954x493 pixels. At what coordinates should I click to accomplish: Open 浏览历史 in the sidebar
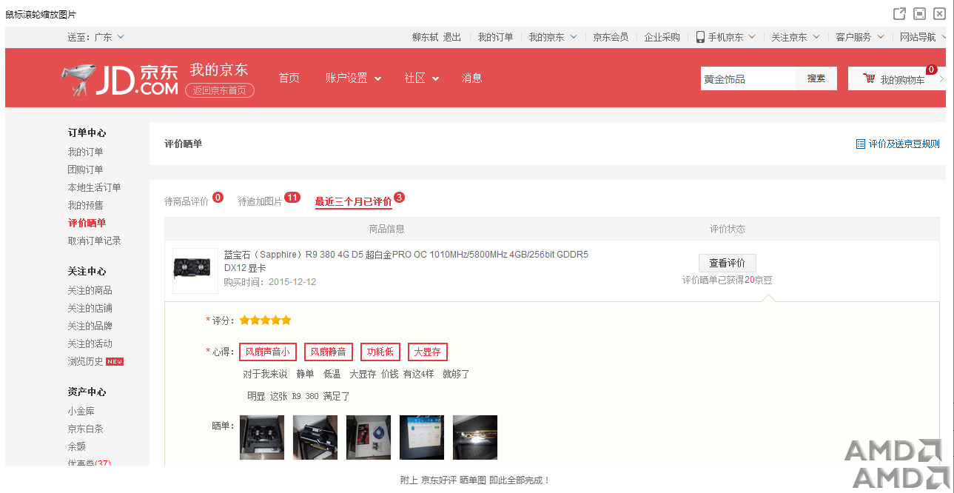click(x=86, y=361)
